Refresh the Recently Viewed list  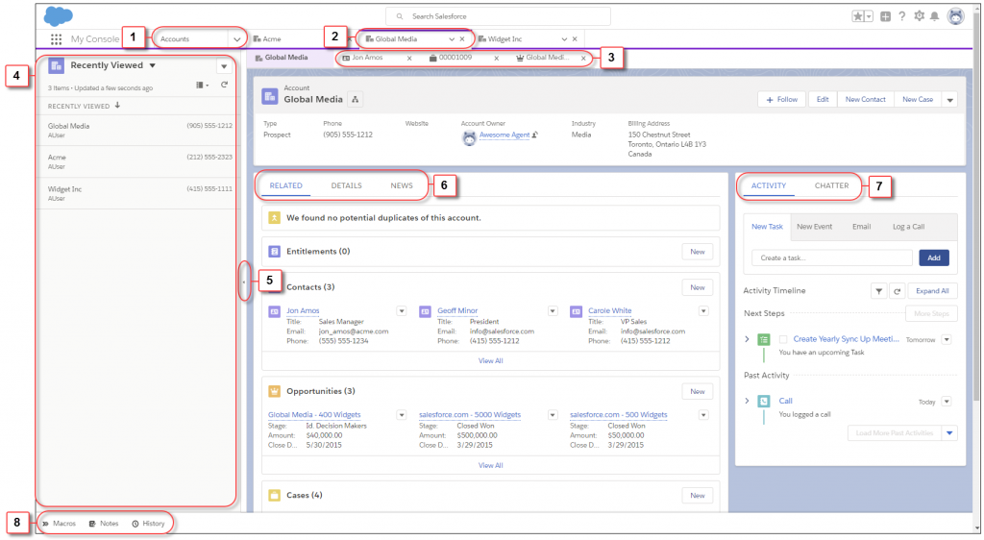click(x=224, y=85)
